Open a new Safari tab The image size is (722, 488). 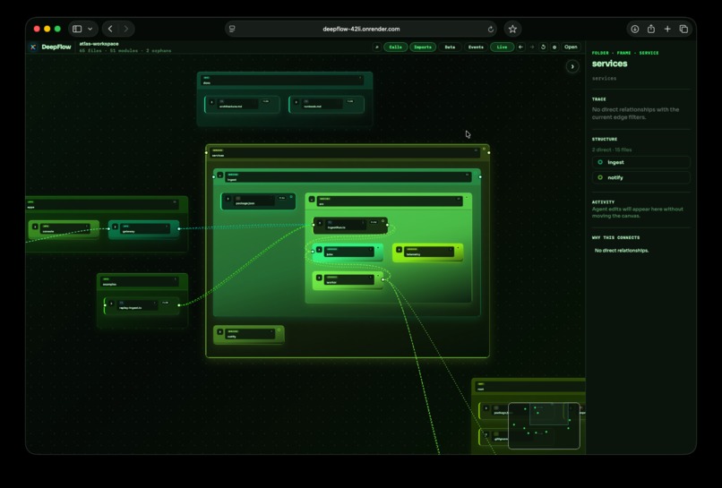coord(667,29)
